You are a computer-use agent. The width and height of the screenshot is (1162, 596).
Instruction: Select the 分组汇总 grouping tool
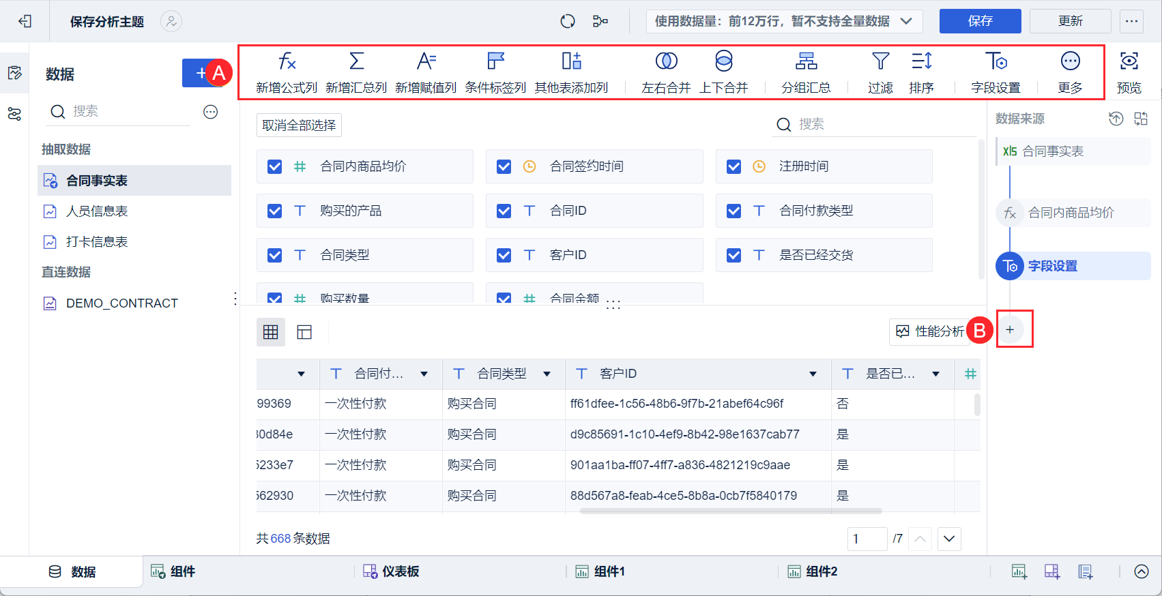[806, 72]
